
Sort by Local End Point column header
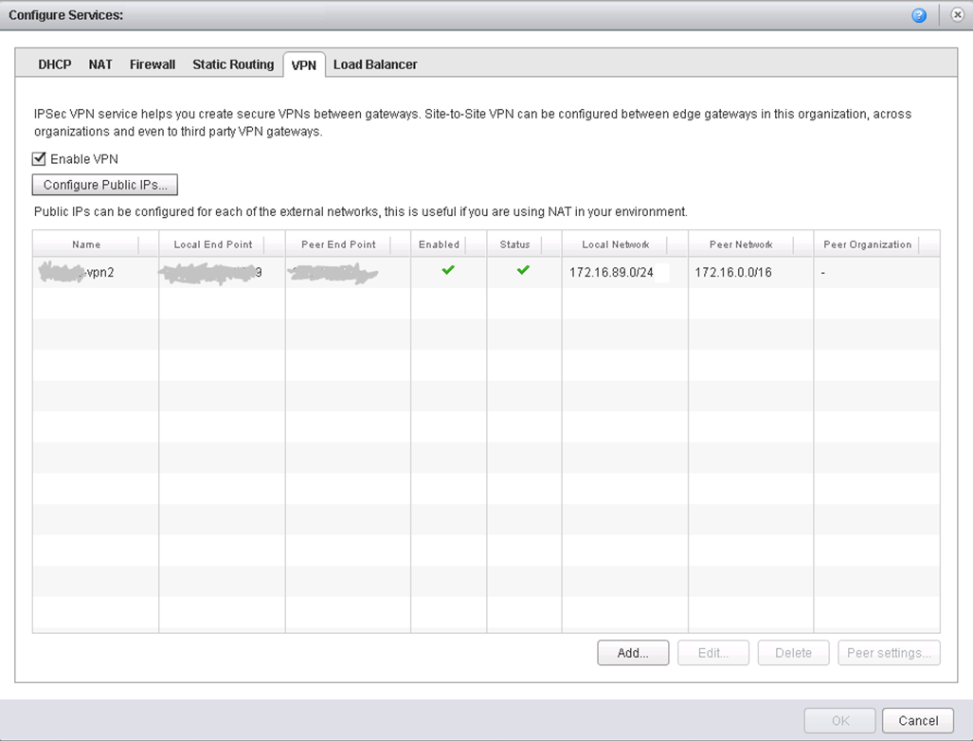tap(213, 244)
